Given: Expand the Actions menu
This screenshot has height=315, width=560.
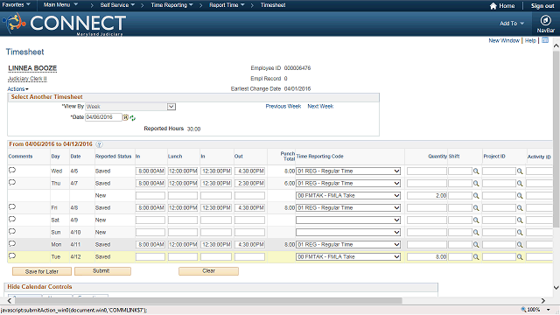Looking at the screenshot, I should [17, 89].
